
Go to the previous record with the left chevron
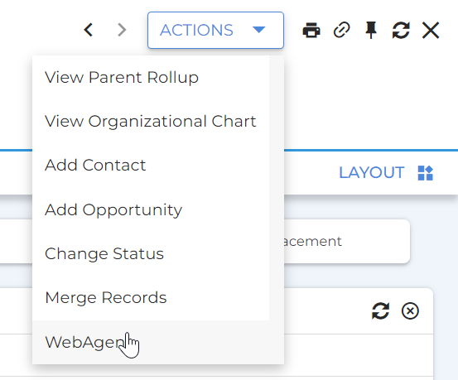(x=89, y=30)
